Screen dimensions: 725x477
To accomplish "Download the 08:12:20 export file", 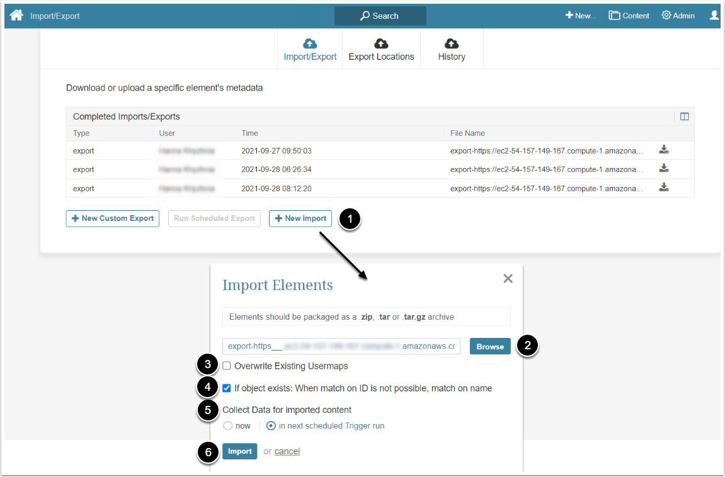I will [663, 188].
